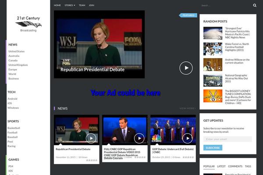This screenshot has width=263, height=175.
Task: Play the GOP Debate Undercard video
Action: point(188,138)
